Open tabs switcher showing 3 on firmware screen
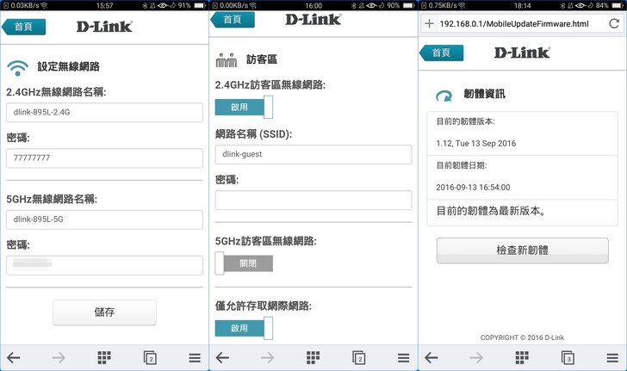The image size is (627, 371). click(568, 358)
